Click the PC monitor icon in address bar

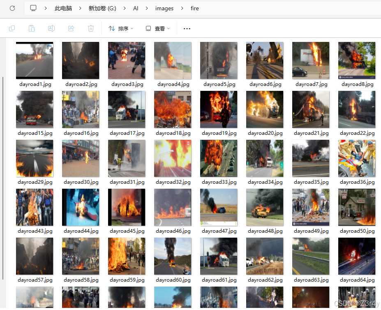click(x=33, y=8)
